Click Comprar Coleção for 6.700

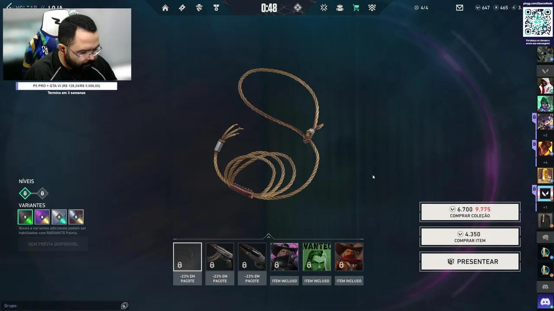pos(470,212)
